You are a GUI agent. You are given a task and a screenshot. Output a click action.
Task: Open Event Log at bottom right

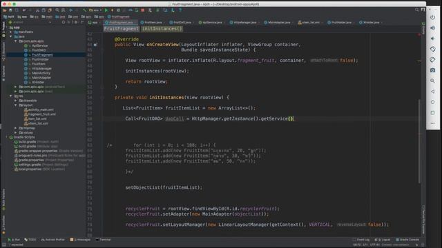(x=361, y=240)
